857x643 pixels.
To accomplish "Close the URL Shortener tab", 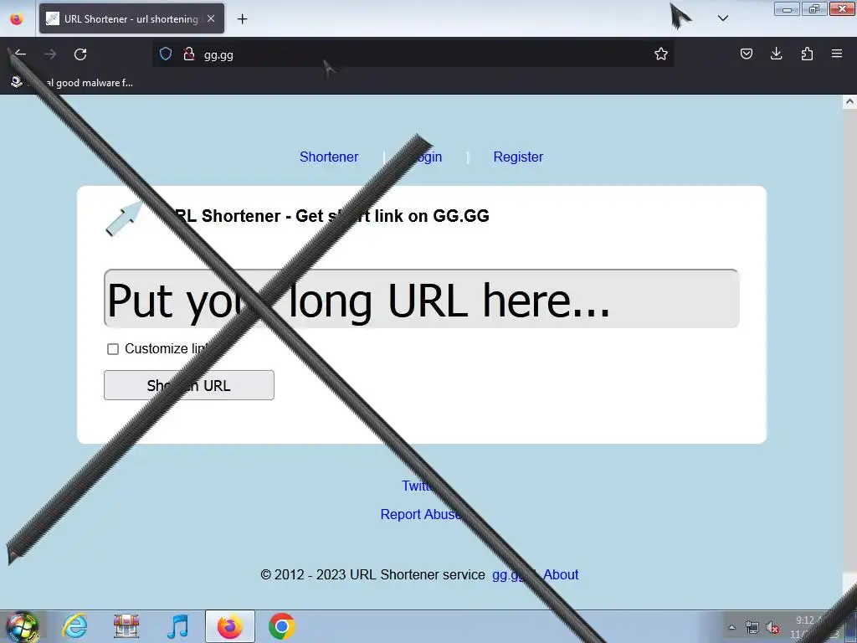I will [x=211, y=18].
